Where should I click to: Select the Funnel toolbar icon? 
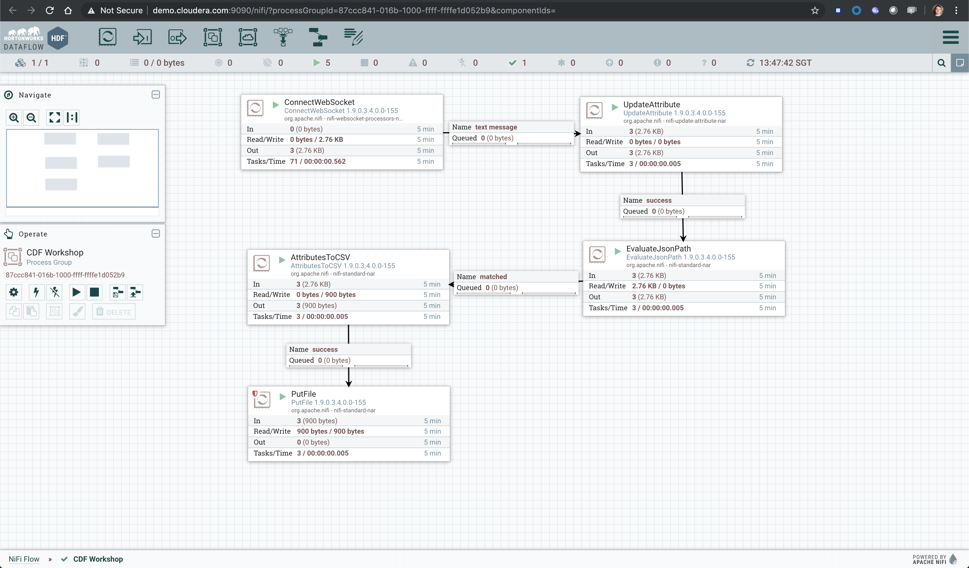tap(283, 37)
